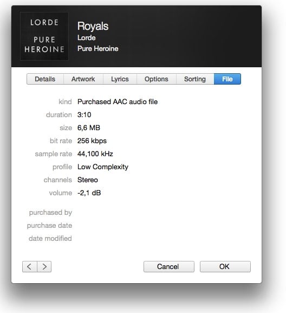Click the Low Complexity profile value
The width and height of the screenshot is (286, 313).
[x=103, y=167]
